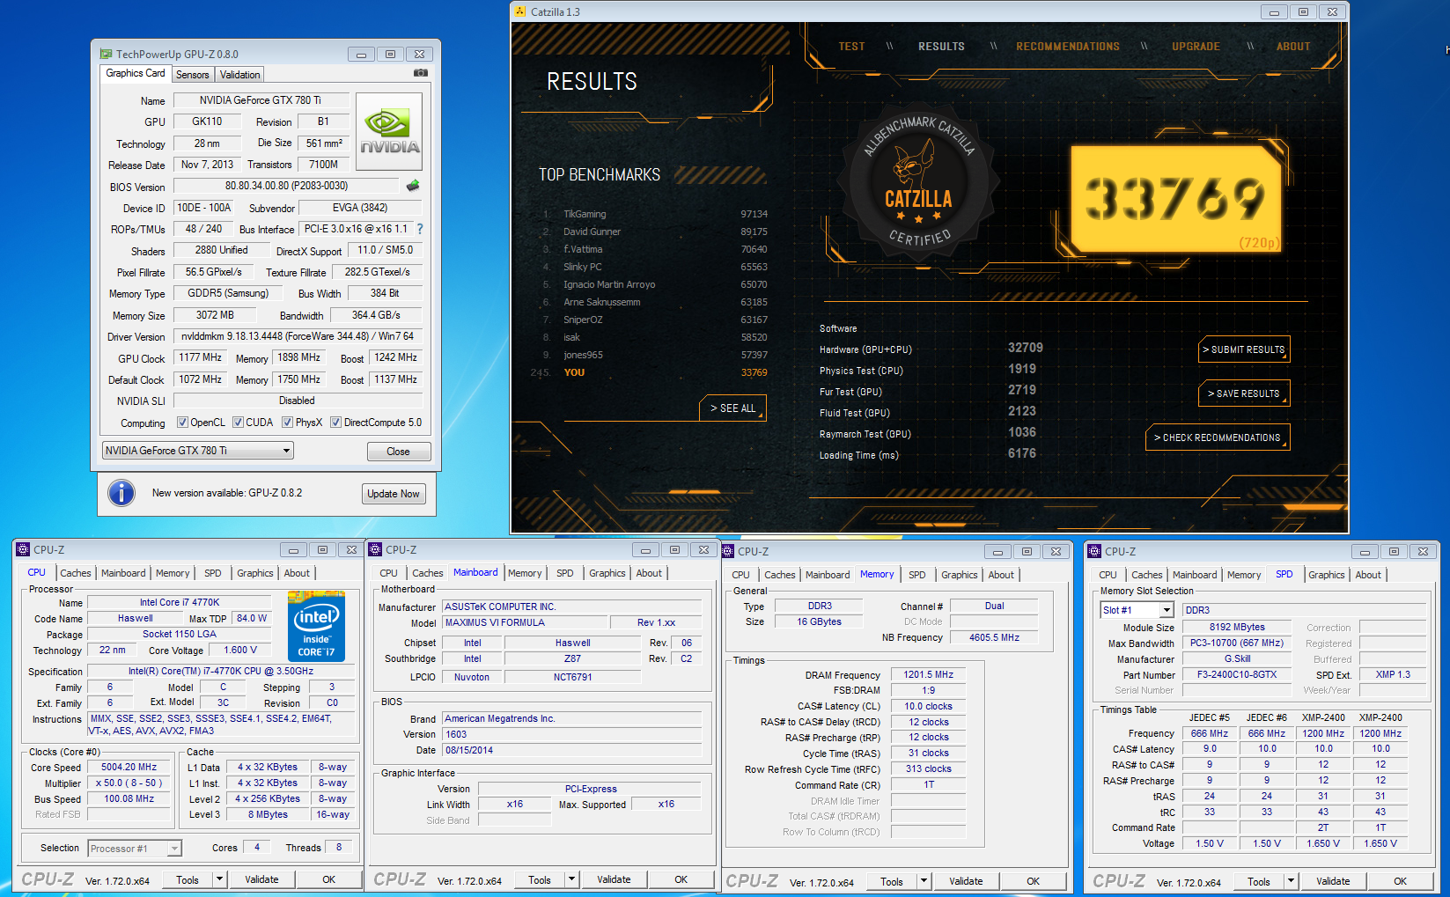Click the title icon of the CPU-Z SPD window

tap(1094, 551)
